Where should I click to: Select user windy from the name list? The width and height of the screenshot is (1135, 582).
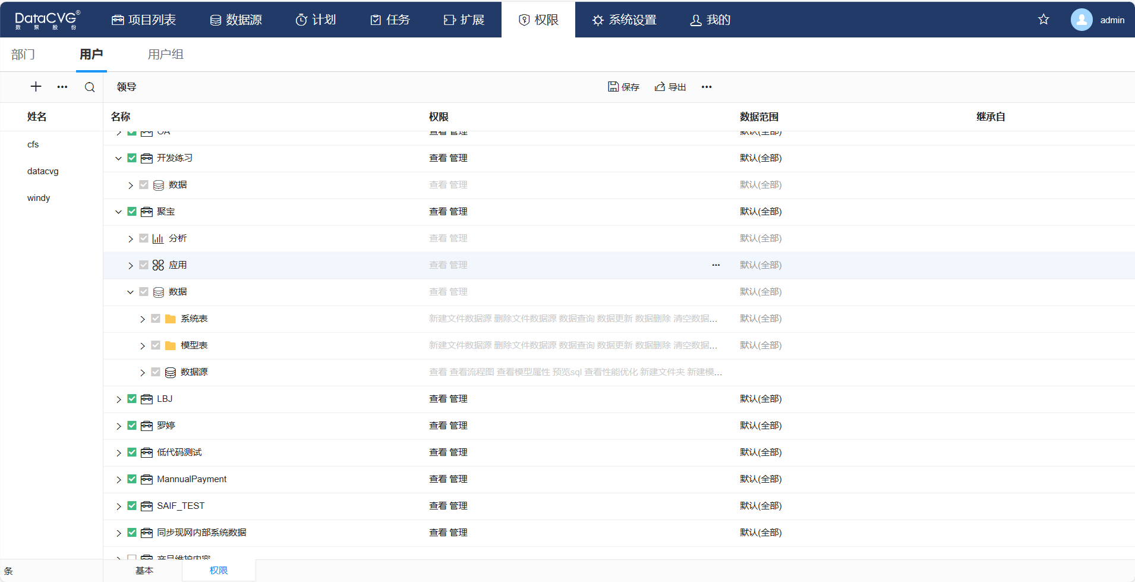point(39,198)
